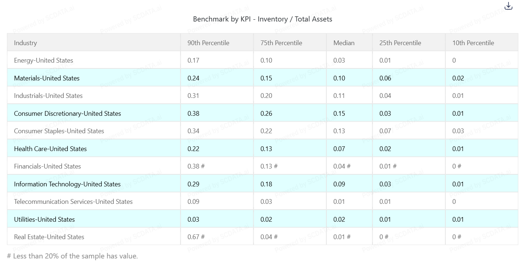Image resolution: width=525 pixels, height=265 pixels.
Task: Click Information Technology-United States row label
Action: [67, 184]
